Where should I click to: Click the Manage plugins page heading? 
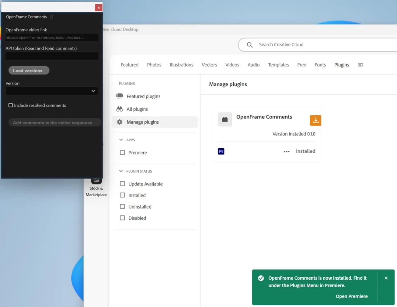pos(228,85)
